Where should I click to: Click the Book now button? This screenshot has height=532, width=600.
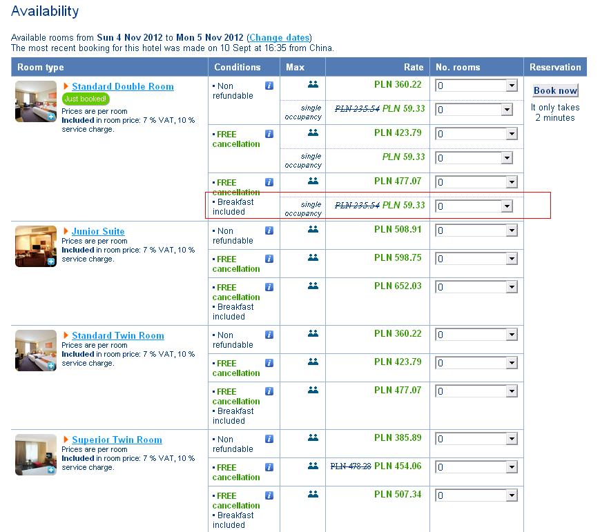(x=555, y=90)
